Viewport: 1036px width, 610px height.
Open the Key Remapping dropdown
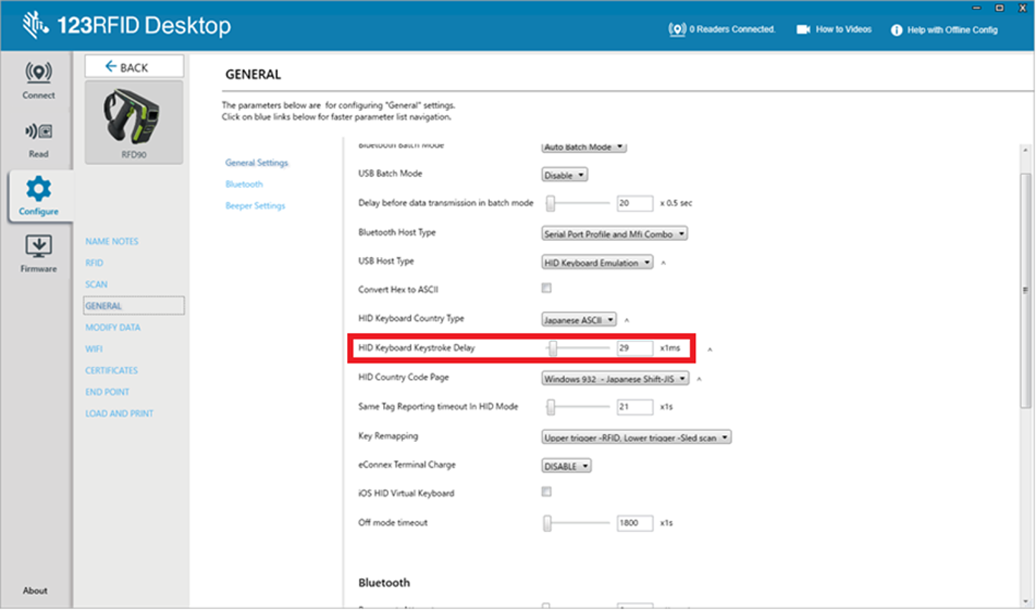pyautogui.click(x=636, y=437)
